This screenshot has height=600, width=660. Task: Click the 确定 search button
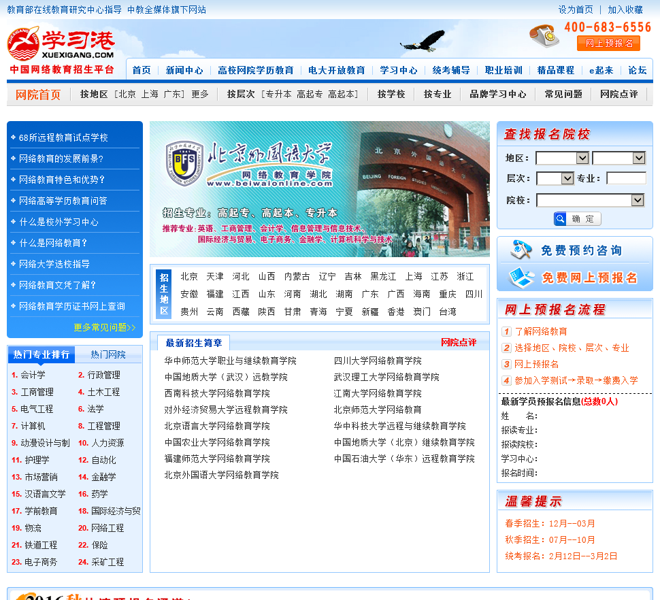tap(577, 219)
